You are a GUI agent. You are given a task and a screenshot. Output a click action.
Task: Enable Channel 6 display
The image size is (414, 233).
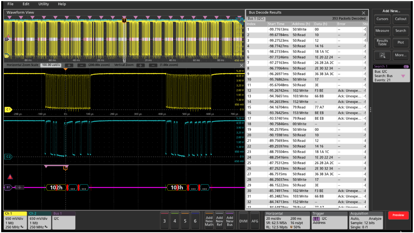195,221
